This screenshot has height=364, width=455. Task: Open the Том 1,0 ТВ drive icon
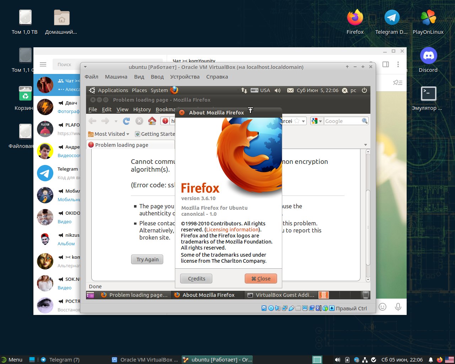pos(25,18)
